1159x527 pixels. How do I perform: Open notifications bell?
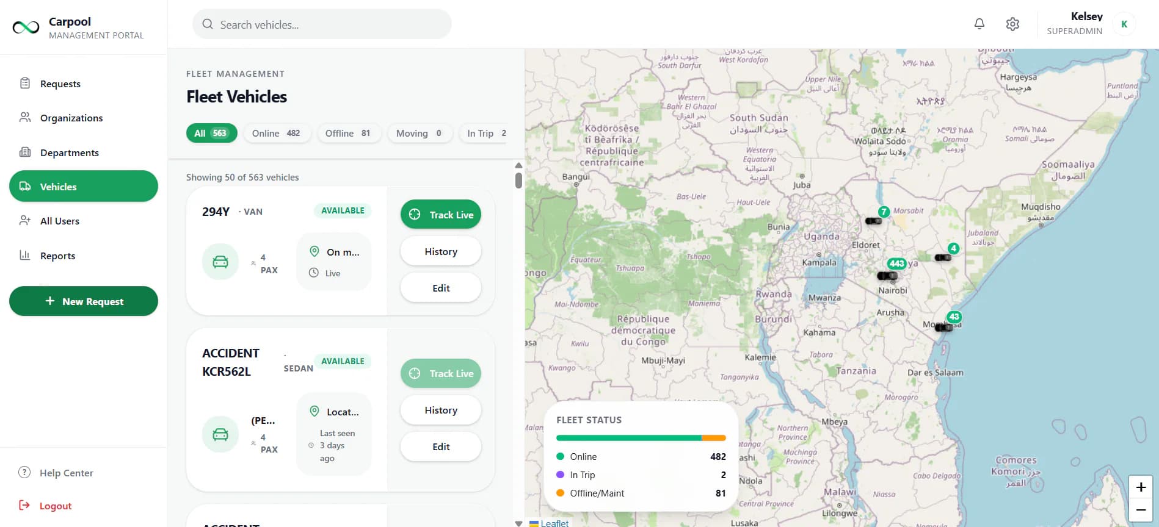coord(979,24)
